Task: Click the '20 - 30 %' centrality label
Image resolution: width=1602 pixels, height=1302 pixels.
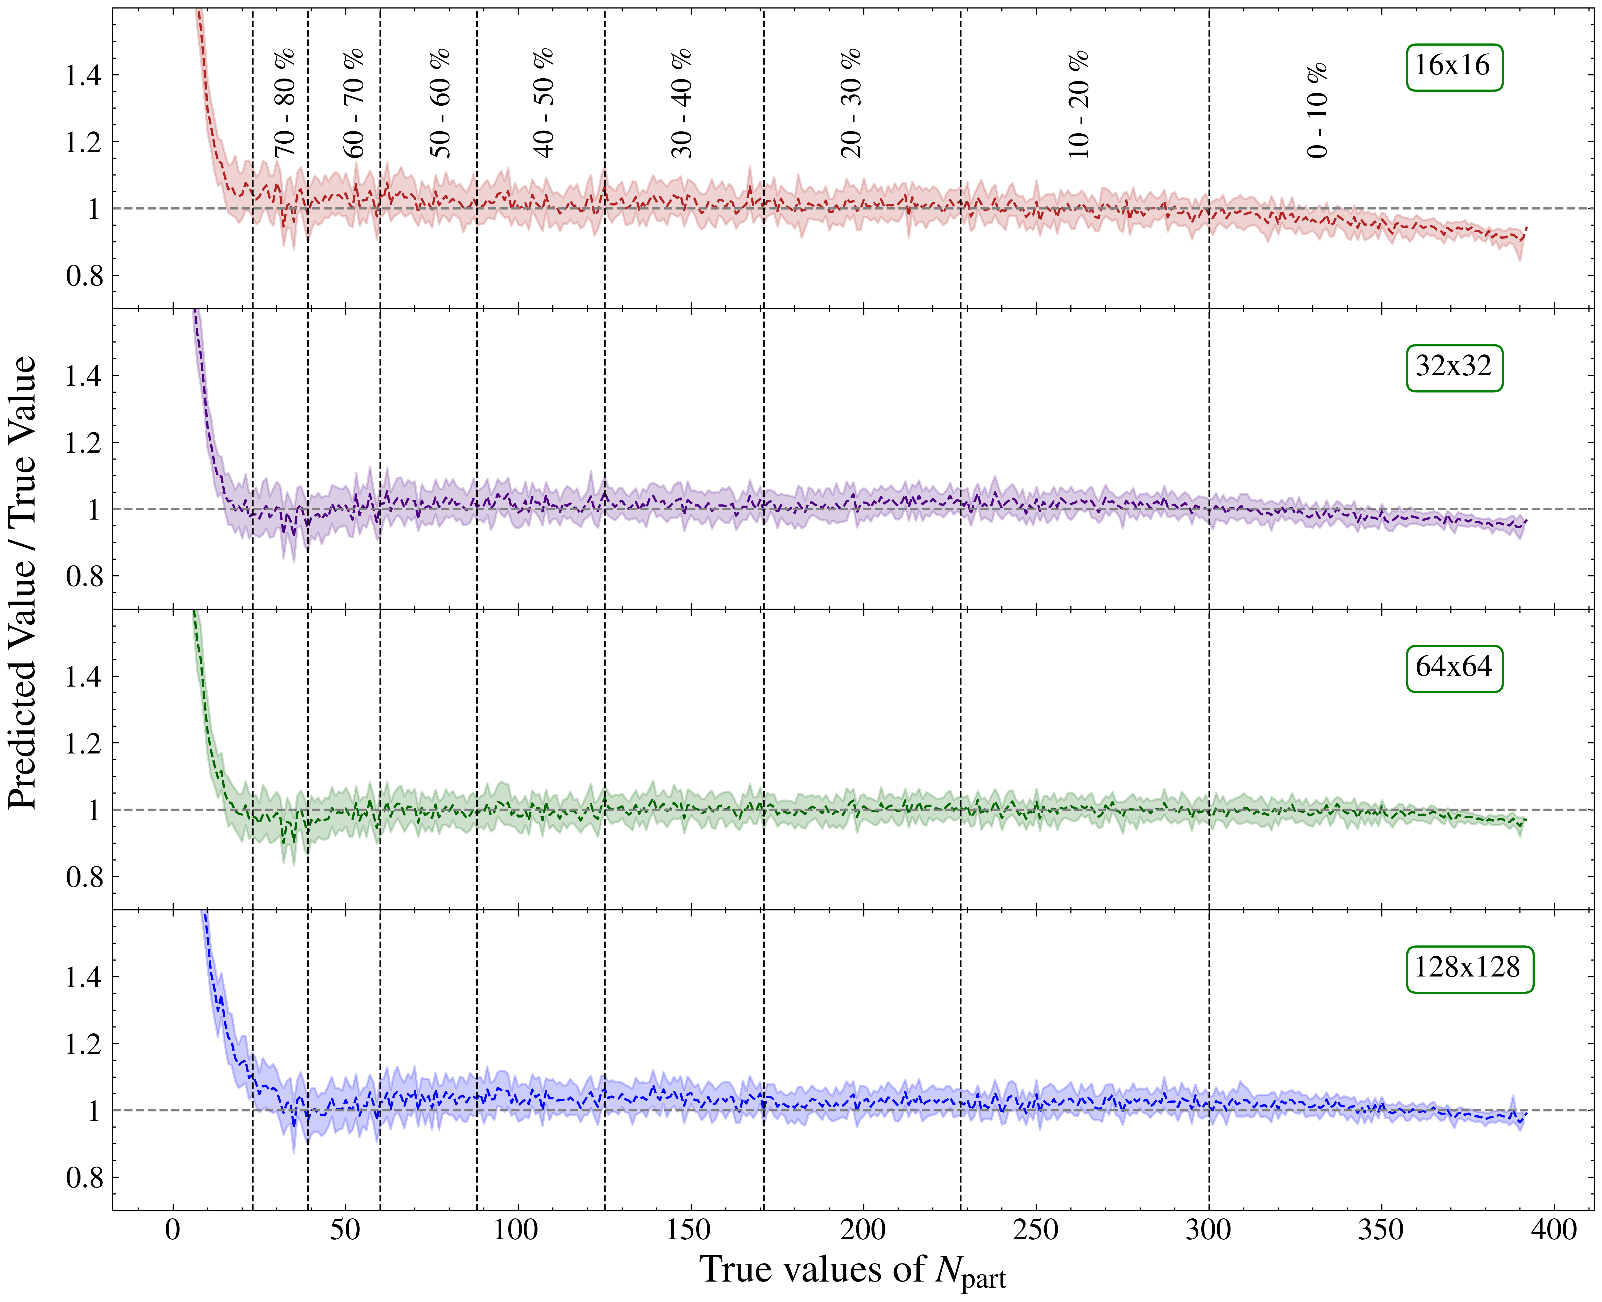Action: pos(851,103)
